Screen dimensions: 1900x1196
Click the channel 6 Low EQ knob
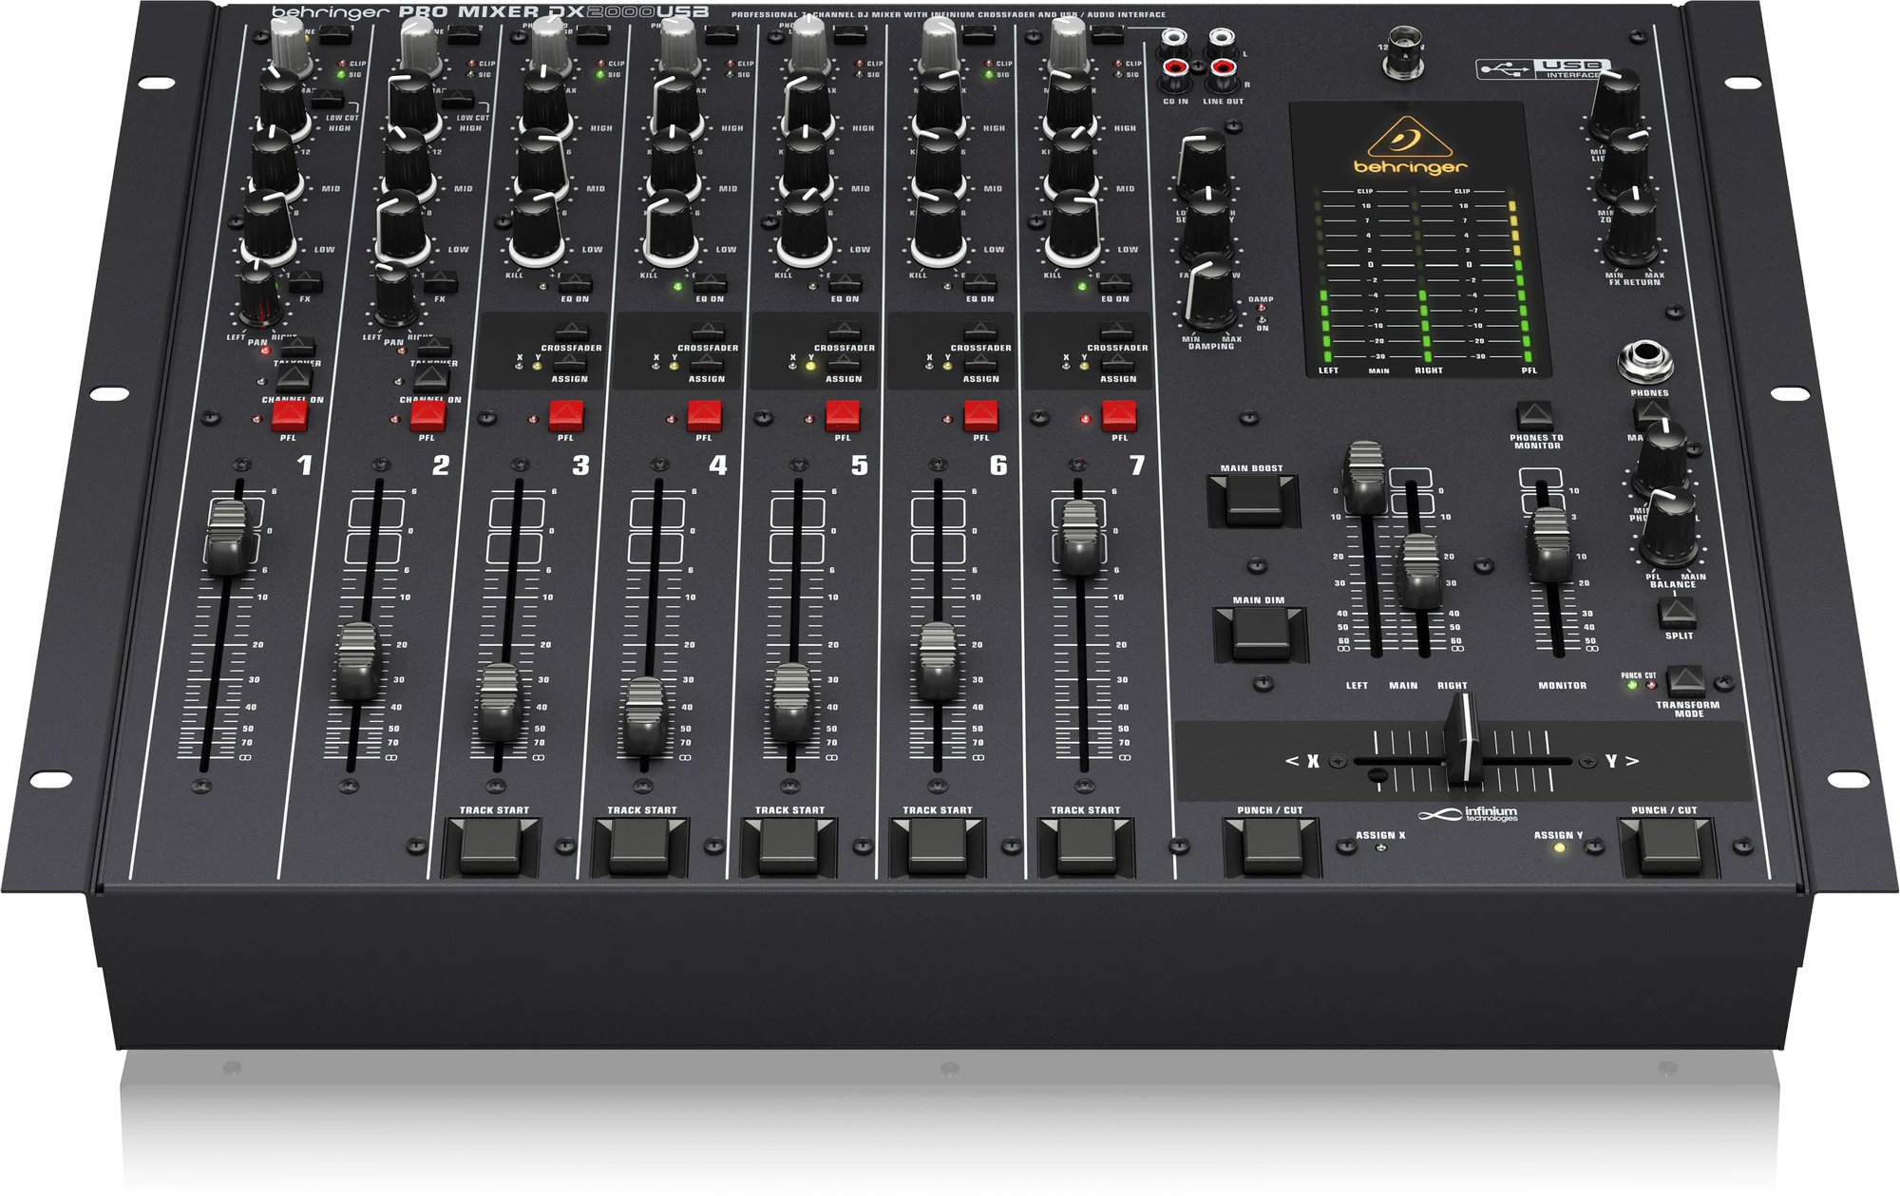pyautogui.click(x=940, y=228)
